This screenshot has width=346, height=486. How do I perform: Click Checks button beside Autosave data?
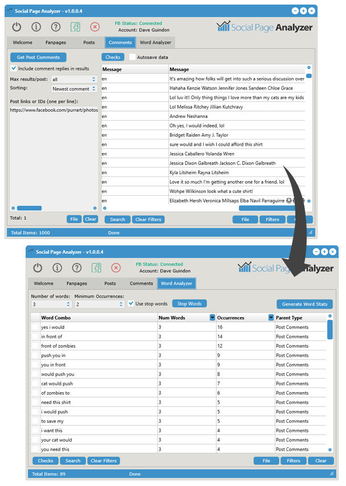coord(113,57)
